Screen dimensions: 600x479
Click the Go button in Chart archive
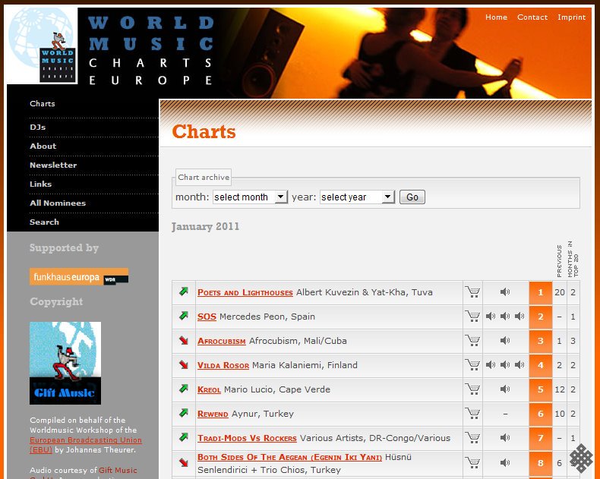coord(412,197)
